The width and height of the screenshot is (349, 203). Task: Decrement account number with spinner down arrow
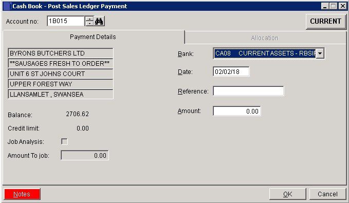click(x=89, y=24)
